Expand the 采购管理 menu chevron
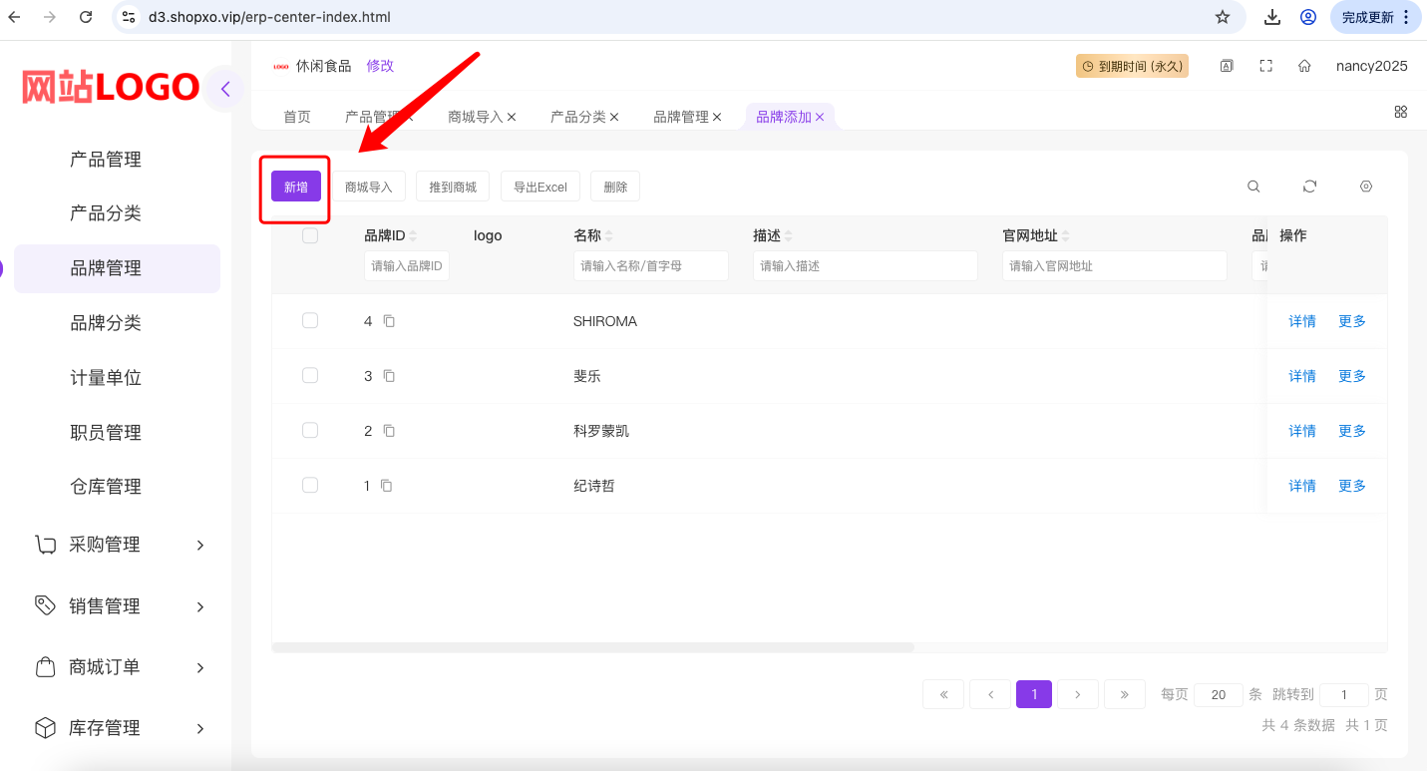The width and height of the screenshot is (1427, 771). coord(200,545)
